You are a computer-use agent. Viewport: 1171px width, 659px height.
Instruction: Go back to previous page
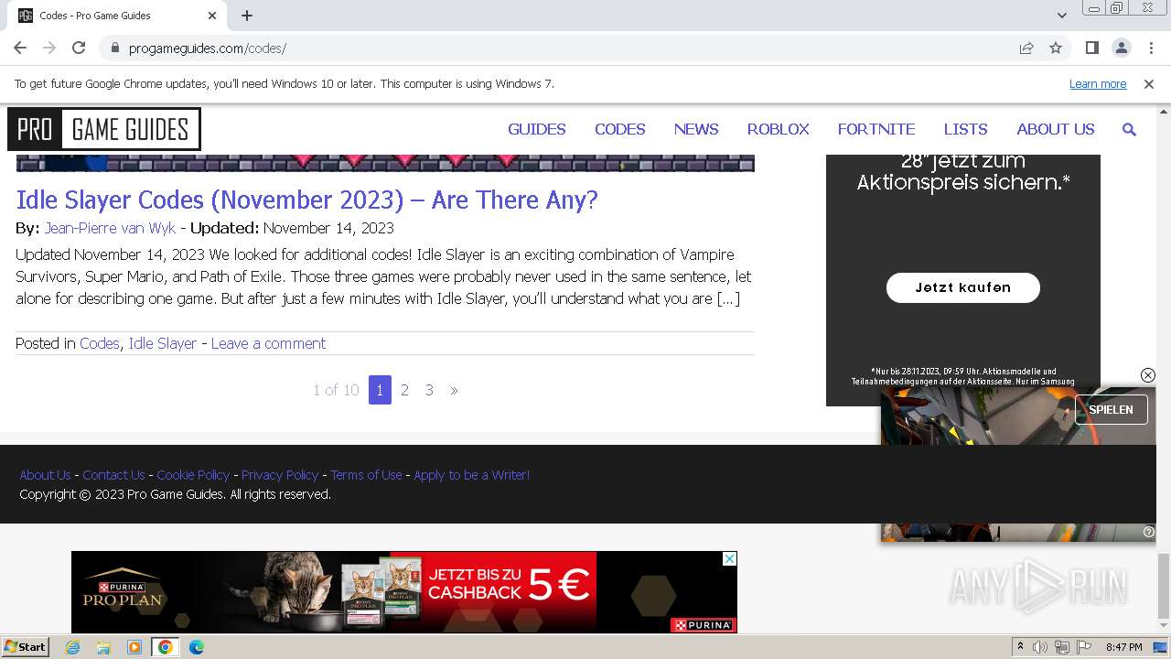pos(20,48)
